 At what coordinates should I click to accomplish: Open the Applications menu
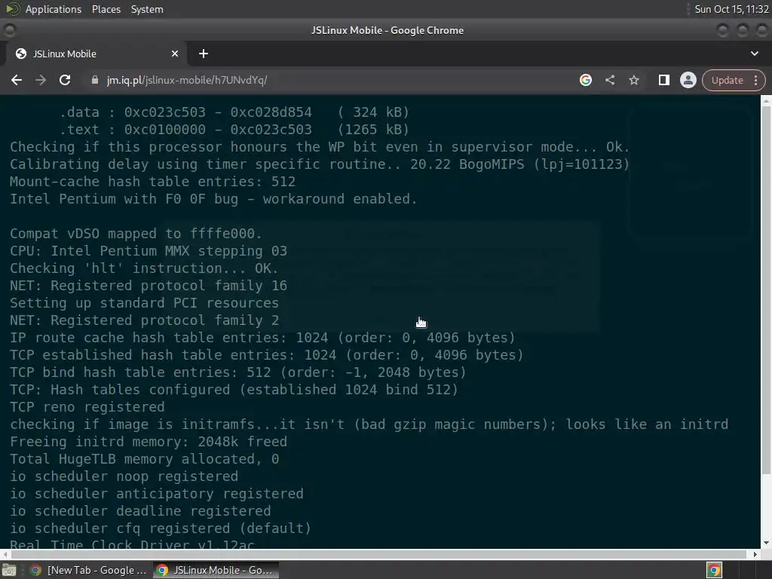[x=54, y=9]
